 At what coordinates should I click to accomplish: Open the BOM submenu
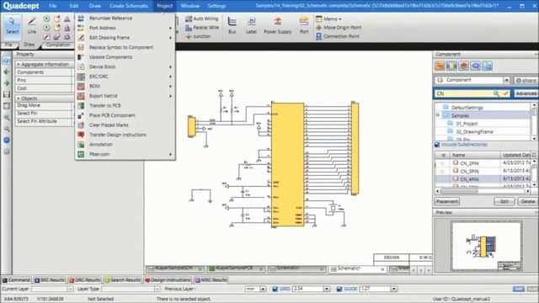125,86
